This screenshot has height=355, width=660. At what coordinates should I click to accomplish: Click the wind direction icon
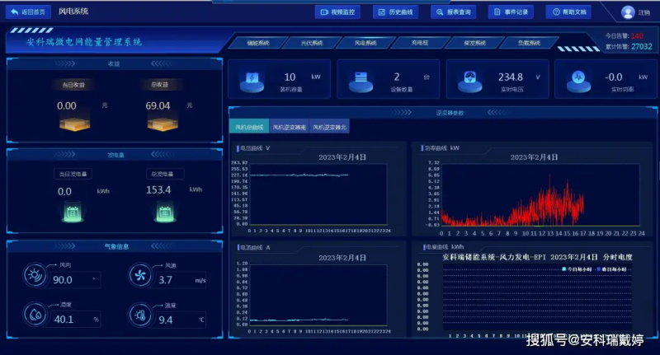(x=35, y=275)
